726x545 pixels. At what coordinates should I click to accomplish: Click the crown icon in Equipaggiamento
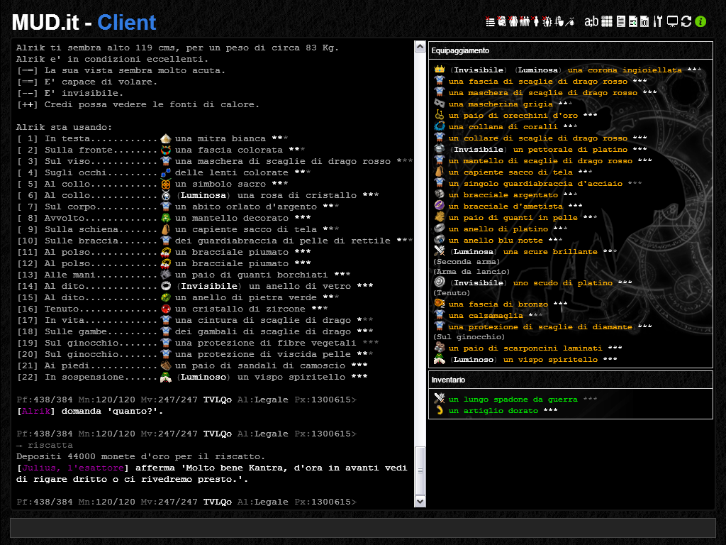pos(440,70)
